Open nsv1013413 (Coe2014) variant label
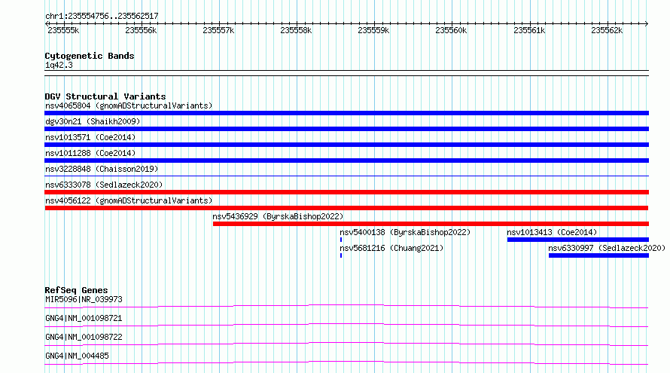This screenshot has height=373, width=670. click(x=552, y=232)
